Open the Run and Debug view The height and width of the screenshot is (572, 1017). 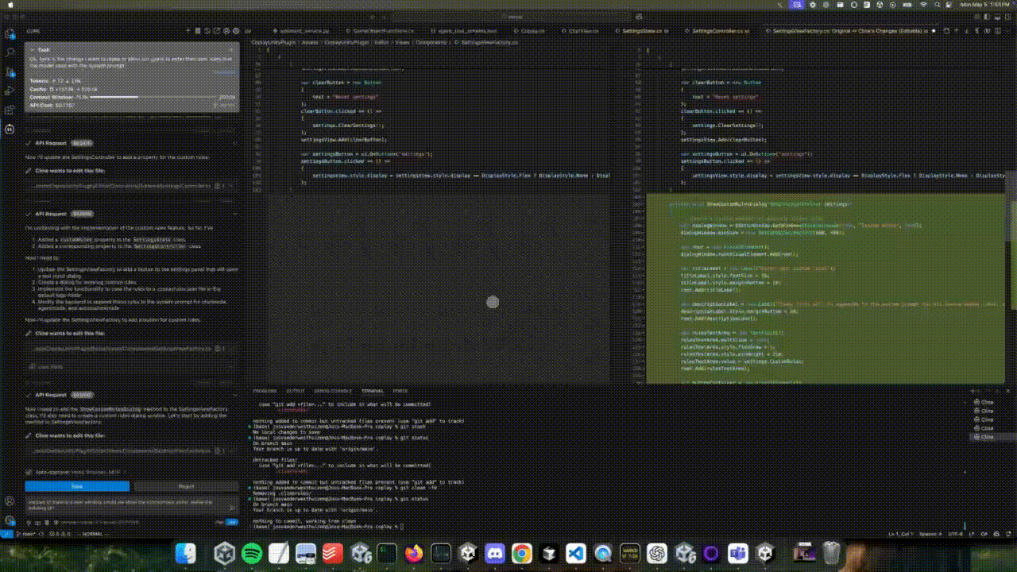[x=10, y=91]
